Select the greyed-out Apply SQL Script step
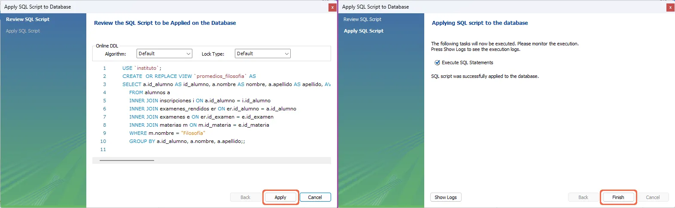Screen dimensions: 675x208 [23, 31]
